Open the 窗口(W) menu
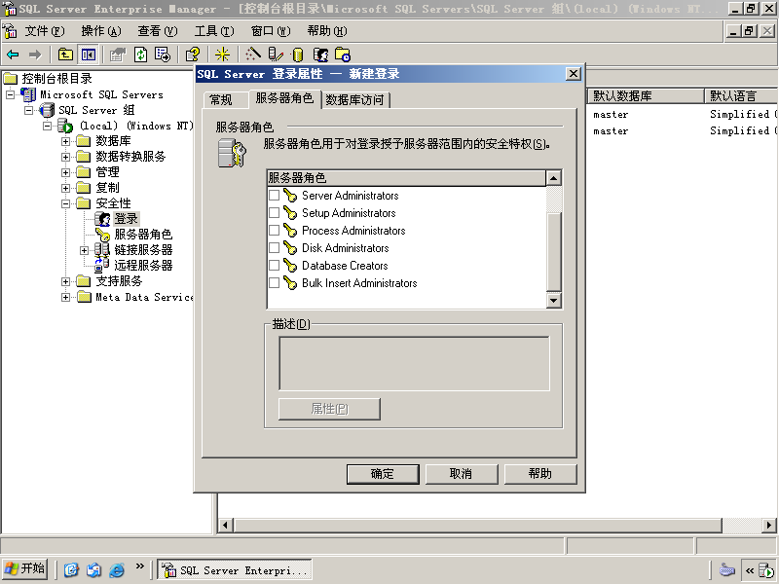This screenshot has height=584, width=779. point(271,31)
